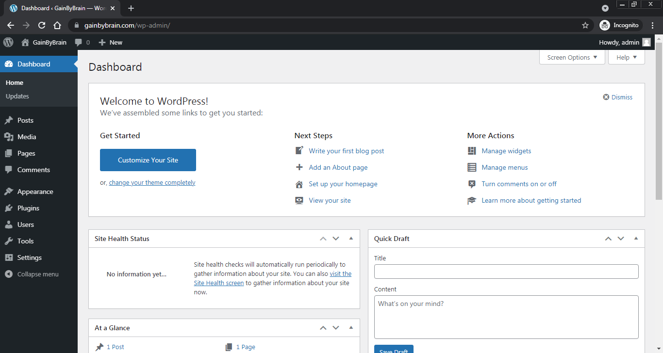Click the Site Health screen link
Image resolution: width=663 pixels, height=353 pixels.
(219, 283)
